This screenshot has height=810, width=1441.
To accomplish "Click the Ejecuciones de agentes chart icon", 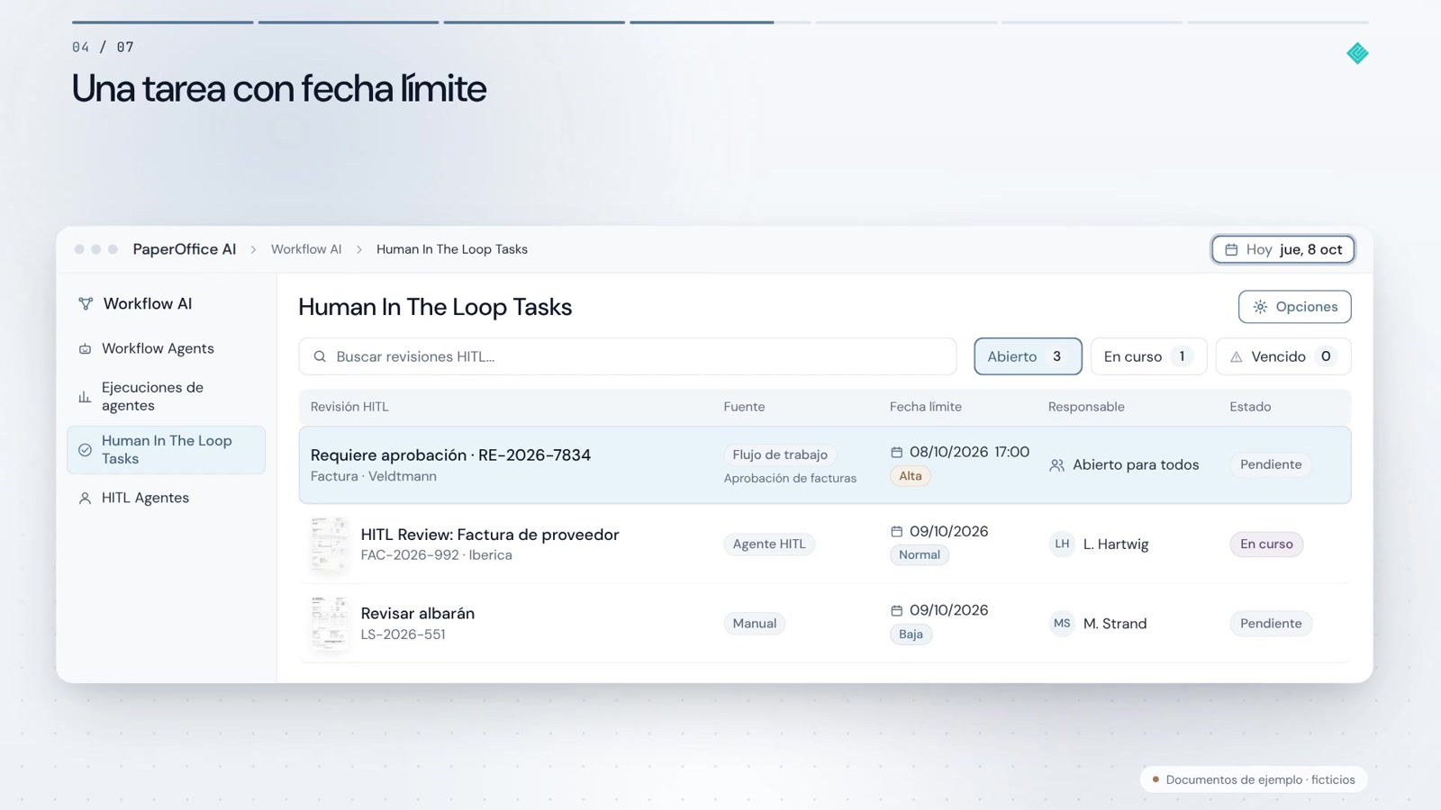I will (x=85, y=397).
